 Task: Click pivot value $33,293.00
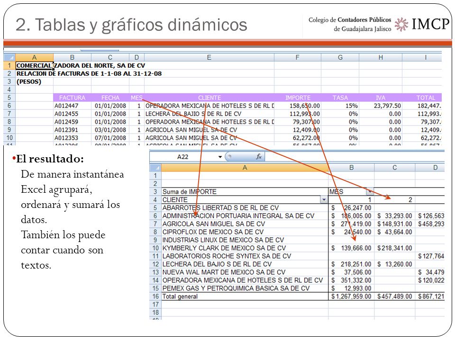395,216
